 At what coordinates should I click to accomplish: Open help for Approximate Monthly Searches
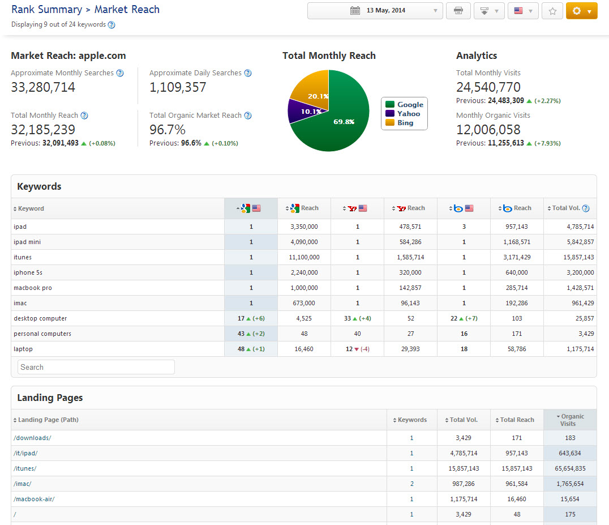tap(119, 73)
